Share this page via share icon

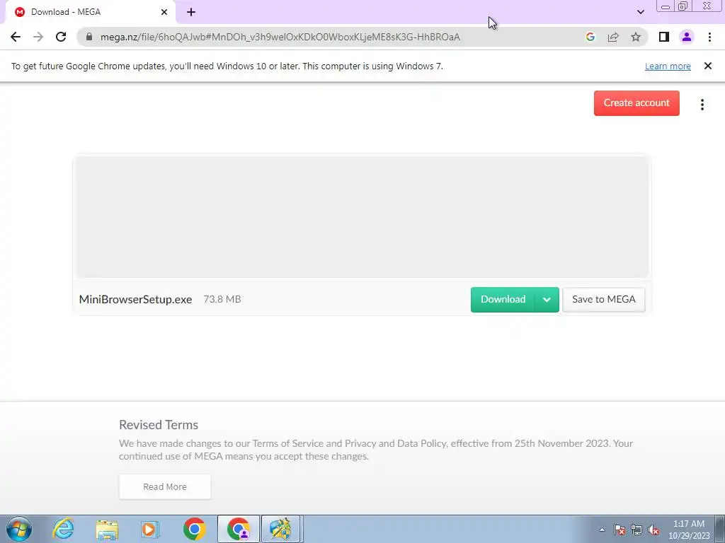coord(613,37)
